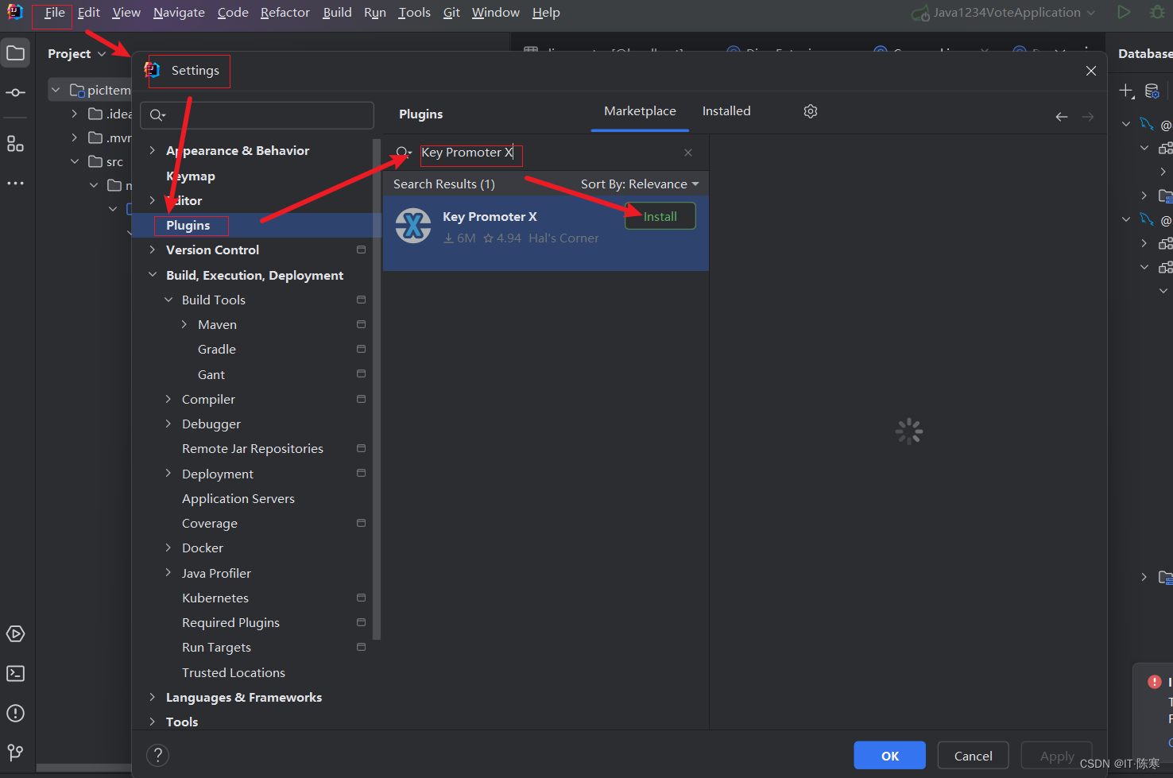Open data source properties icon in Database
The image size is (1173, 778).
click(1152, 91)
